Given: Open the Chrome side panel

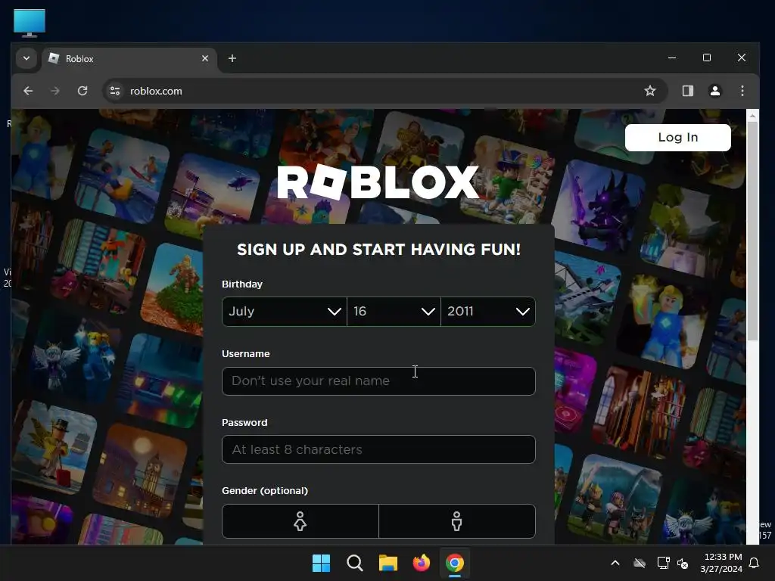Looking at the screenshot, I should (688, 91).
